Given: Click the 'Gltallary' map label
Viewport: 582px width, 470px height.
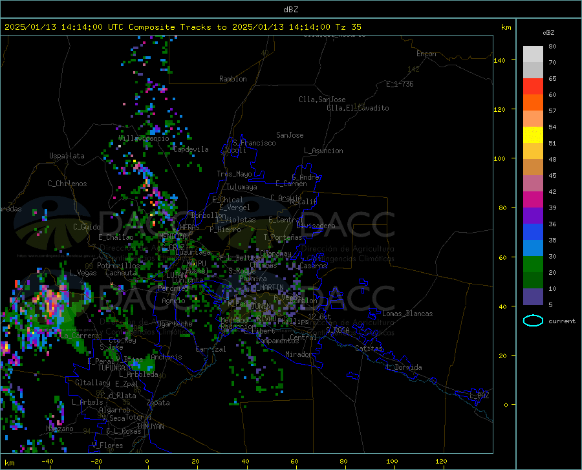Looking at the screenshot, I should (x=92, y=383).
